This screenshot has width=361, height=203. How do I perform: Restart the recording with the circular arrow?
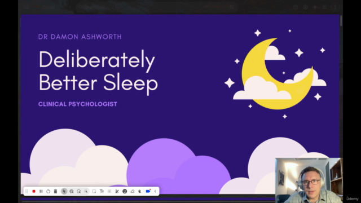coord(48,191)
